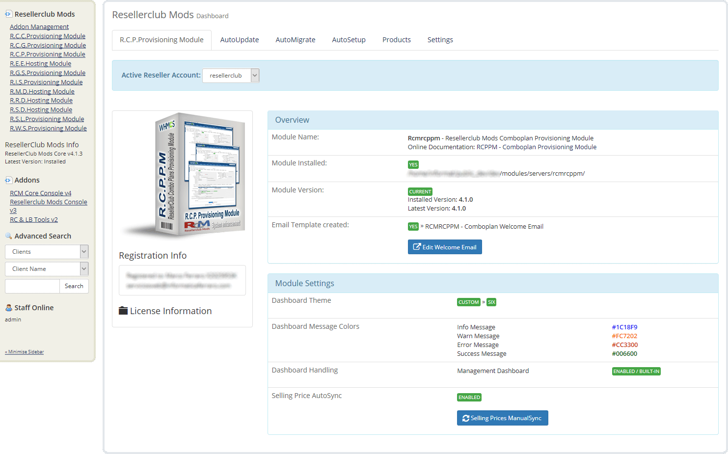Open R.R.D.Hosting Module link

tap(41, 101)
